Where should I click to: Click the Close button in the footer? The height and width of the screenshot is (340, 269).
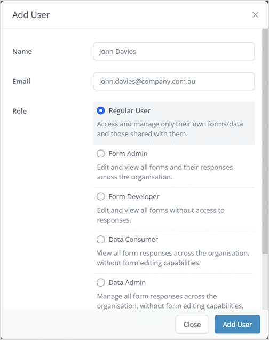click(192, 324)
